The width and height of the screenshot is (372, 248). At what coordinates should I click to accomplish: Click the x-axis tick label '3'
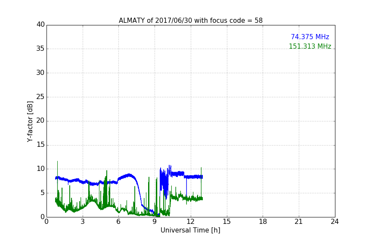[83, 222]
